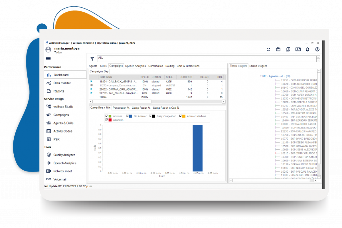Click the Reports document icon
This screenshot has width=342, height=228.
49,91
